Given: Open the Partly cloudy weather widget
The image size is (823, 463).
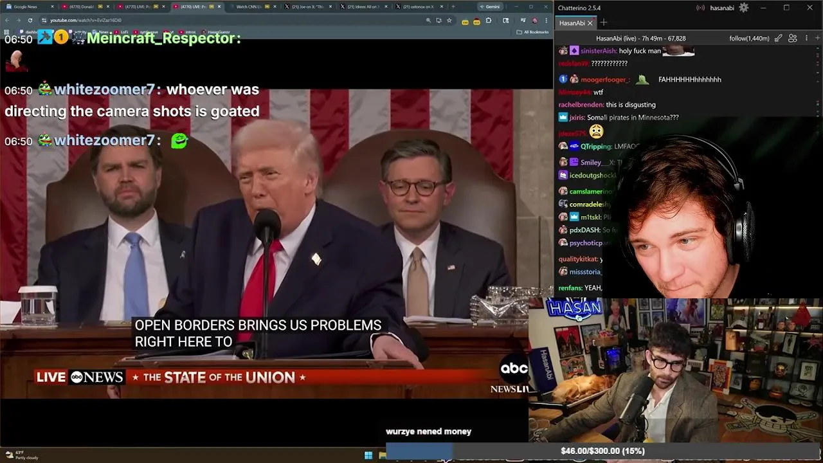Looking at the screenshot, I should 21,455.
